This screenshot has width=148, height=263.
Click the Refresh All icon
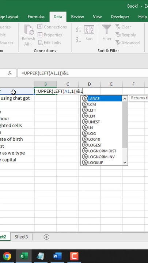(x=29, y=30)
